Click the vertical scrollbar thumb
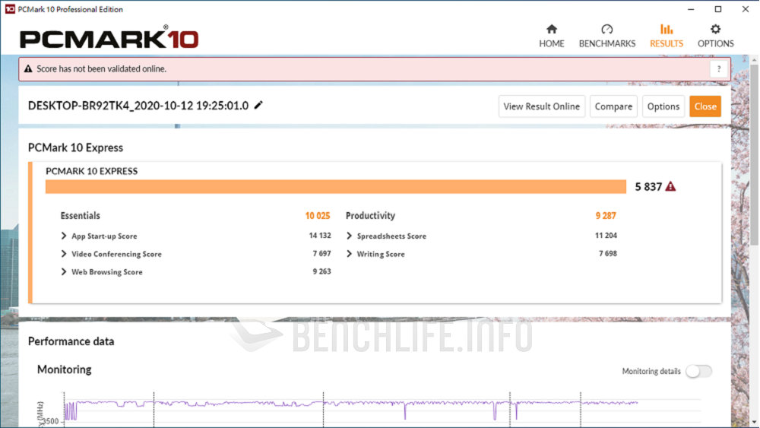The width and height of the screenshot is (760, 428). [x=754, y=155]
